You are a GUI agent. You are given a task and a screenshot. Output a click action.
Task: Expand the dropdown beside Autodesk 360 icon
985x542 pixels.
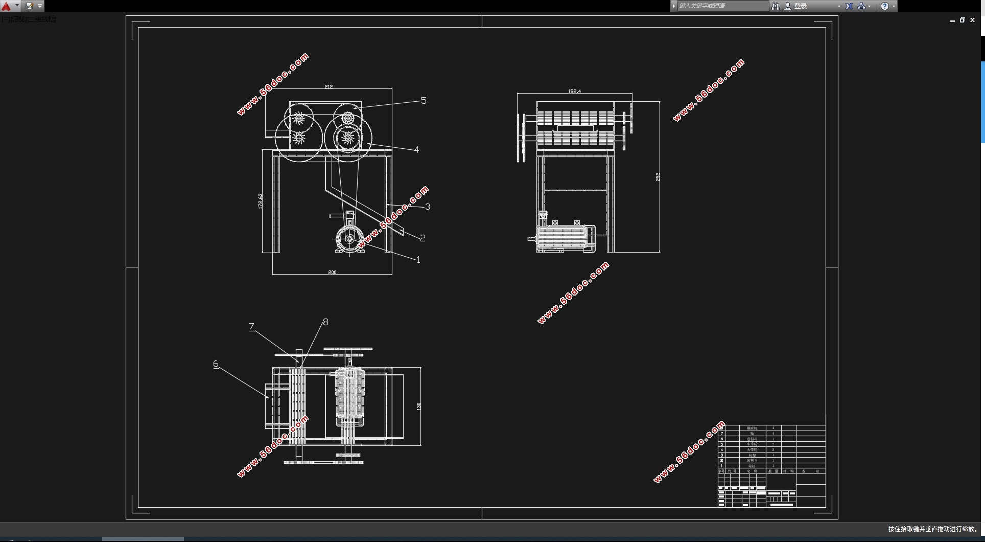pyautogui.click(x=870, y=6)
